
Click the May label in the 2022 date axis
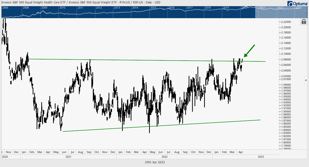[152, 152]
